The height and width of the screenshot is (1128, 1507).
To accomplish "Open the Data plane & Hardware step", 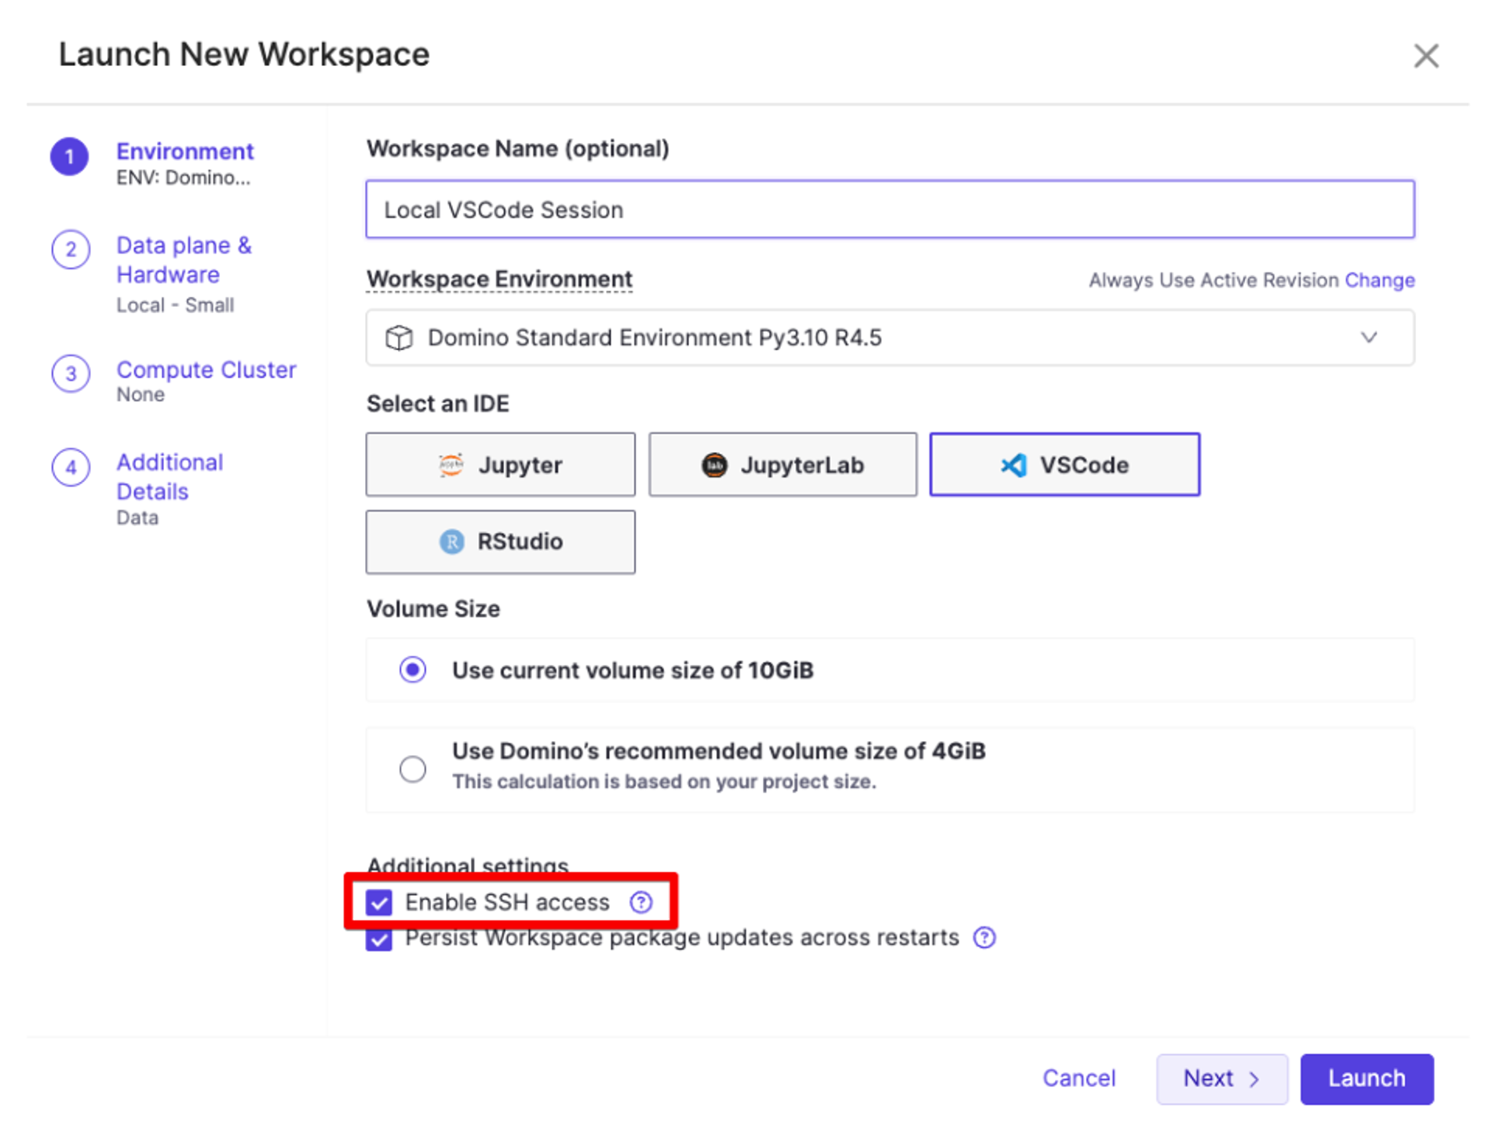I will click(x=184, y=260).
